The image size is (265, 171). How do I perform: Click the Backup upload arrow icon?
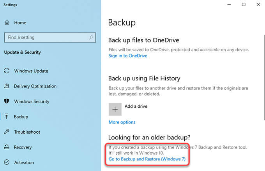(7, 117)
